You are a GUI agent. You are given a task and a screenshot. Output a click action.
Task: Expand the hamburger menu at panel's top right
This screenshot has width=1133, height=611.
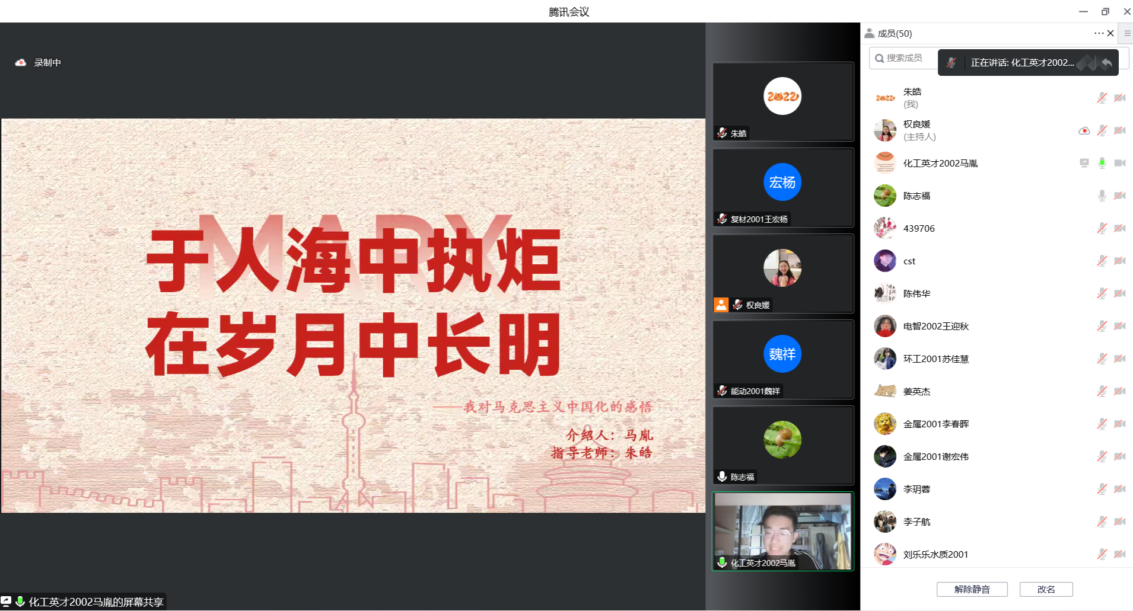1127,33
